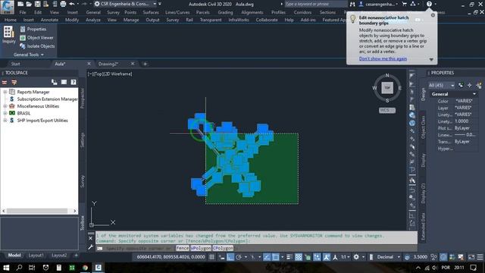Select the CPolygon command option

pyautogui.click(x=223, y=248)
